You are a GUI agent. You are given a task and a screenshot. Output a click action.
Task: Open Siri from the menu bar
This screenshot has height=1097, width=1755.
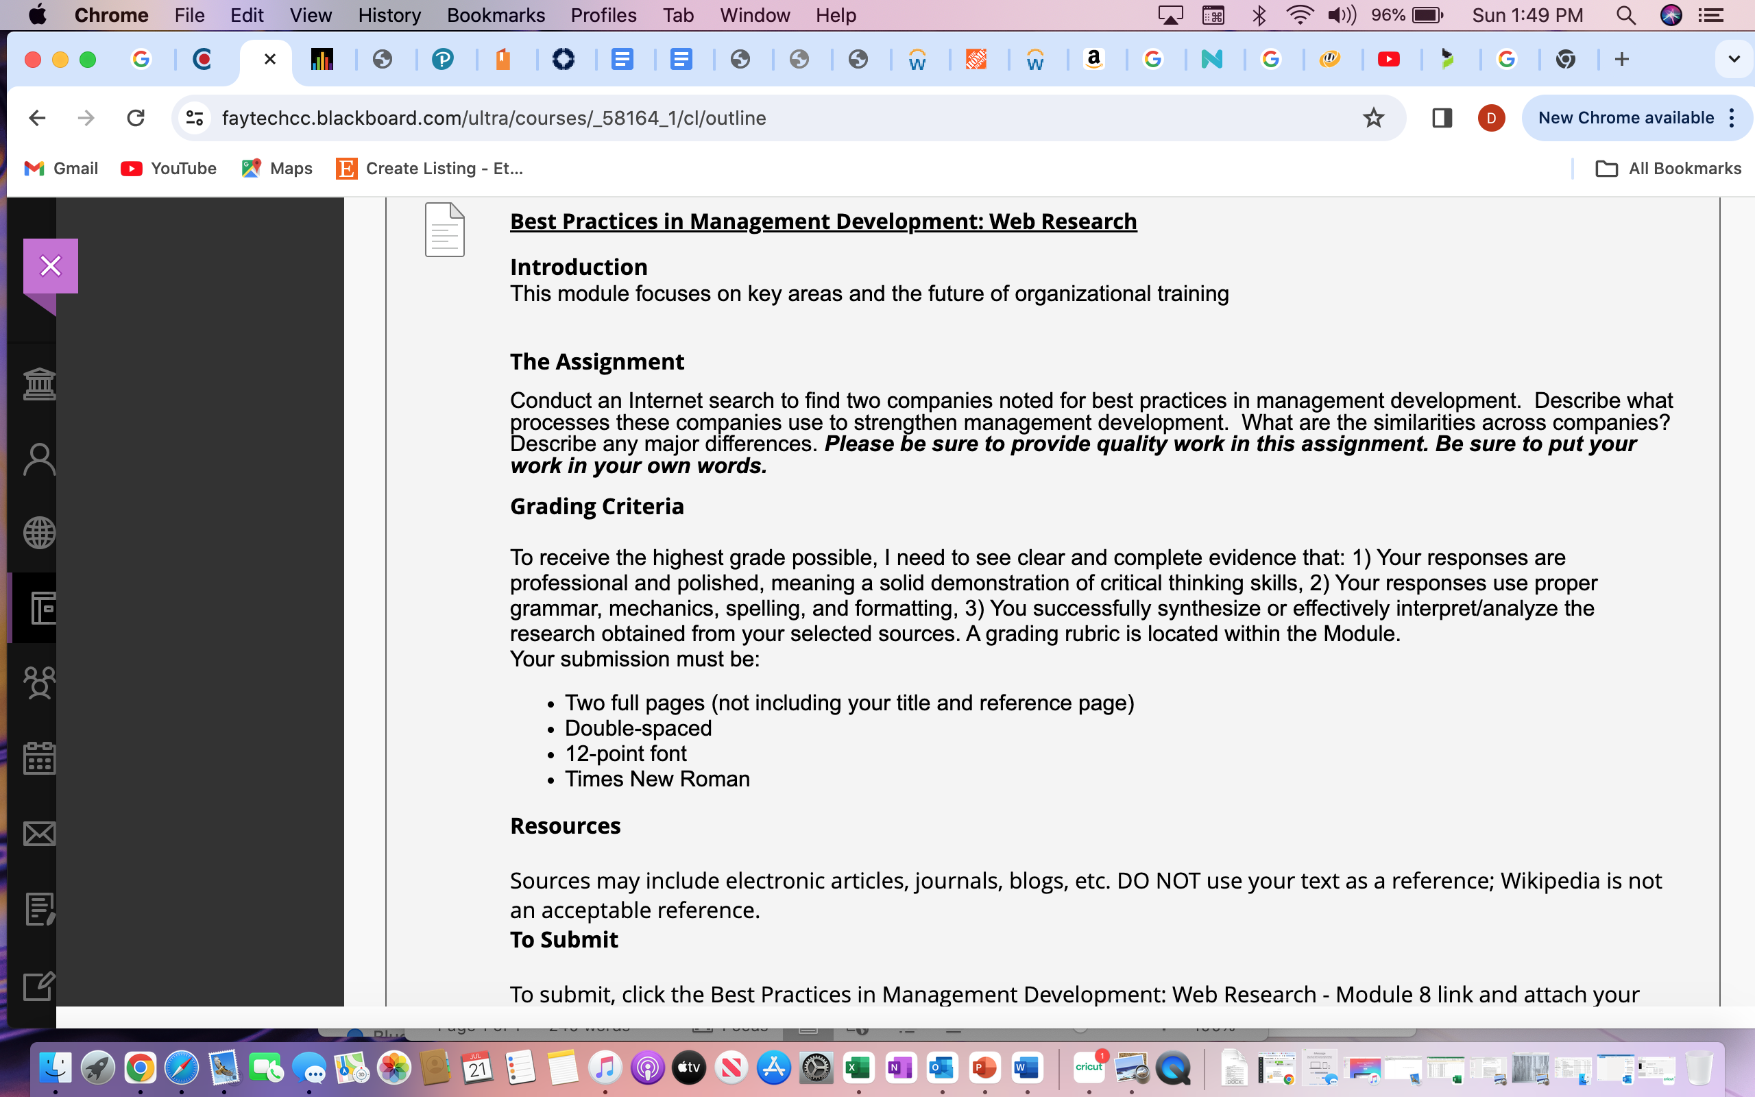tap(1671, 14)
